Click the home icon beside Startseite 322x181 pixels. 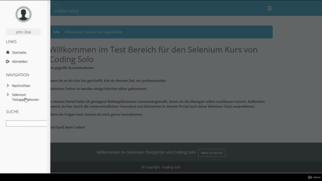pos(8,52)
